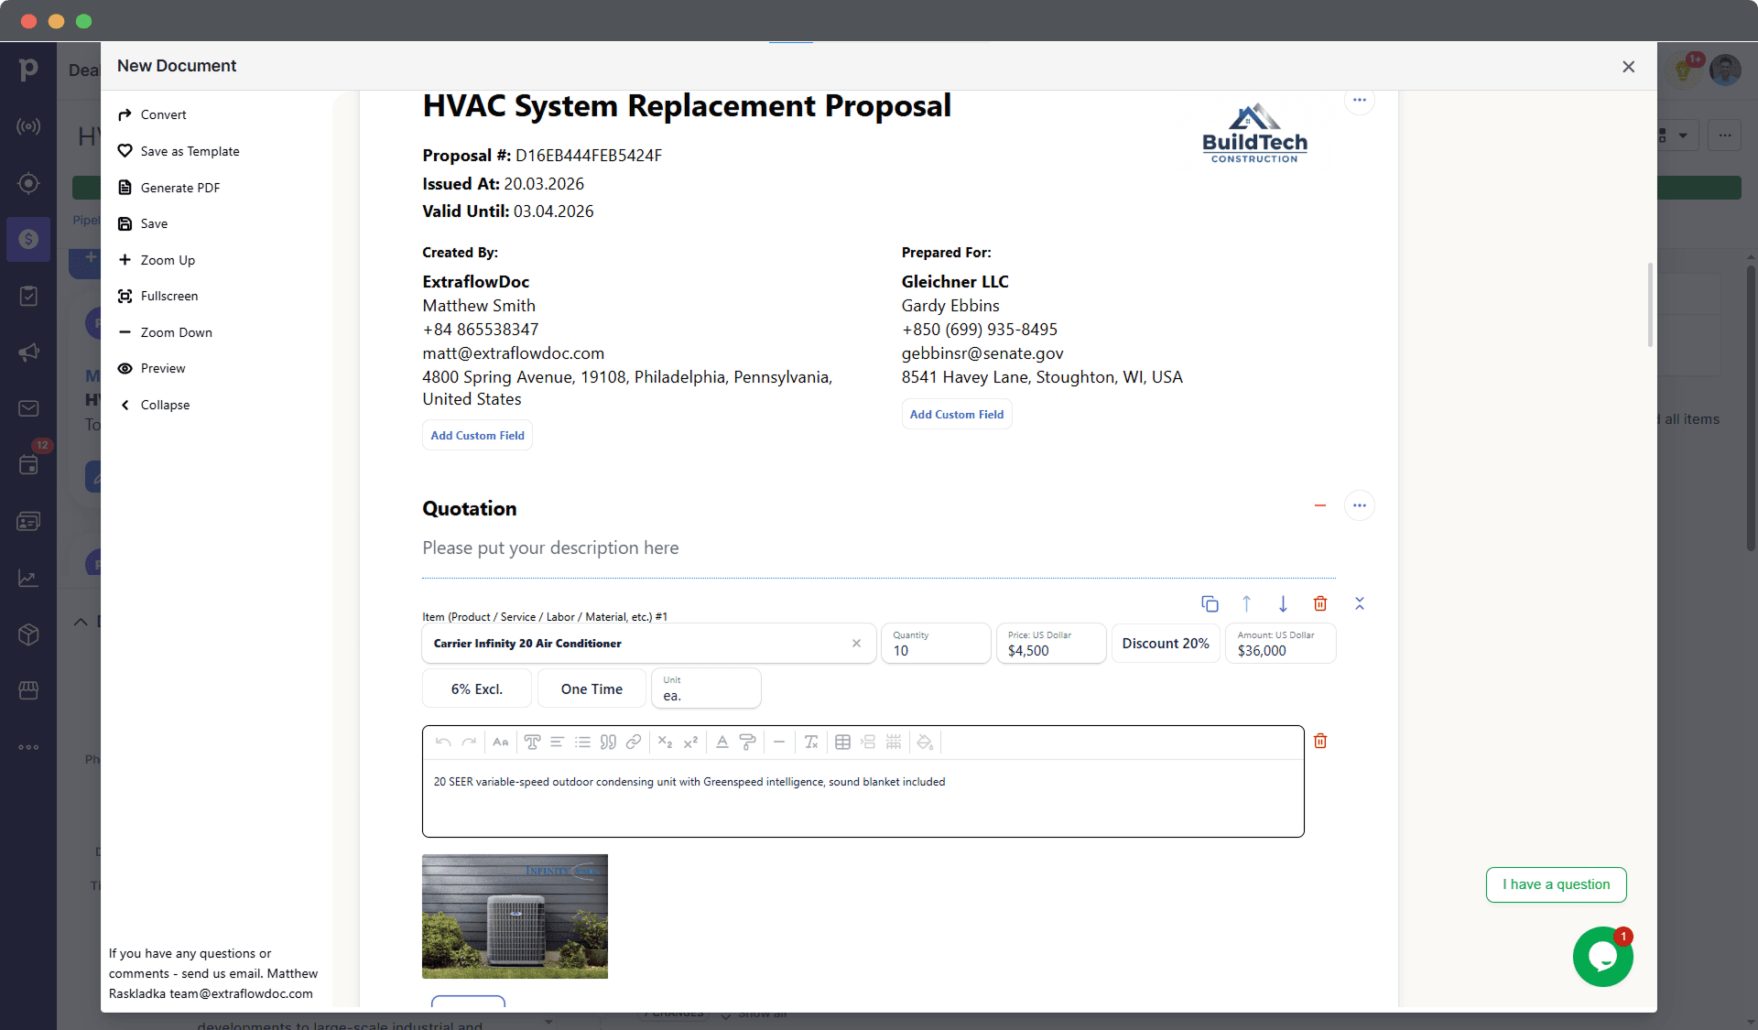Screen dimensions: 1758x1030
Task: Click the air conditioner product image
Action: tap(515, 916)
